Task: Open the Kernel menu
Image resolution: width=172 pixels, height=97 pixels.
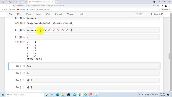Action: pyautogui.click(x=58, y=14)
